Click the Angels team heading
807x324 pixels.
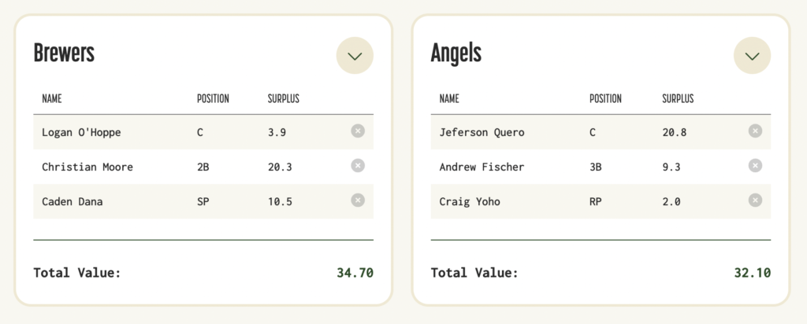(456, 53)
